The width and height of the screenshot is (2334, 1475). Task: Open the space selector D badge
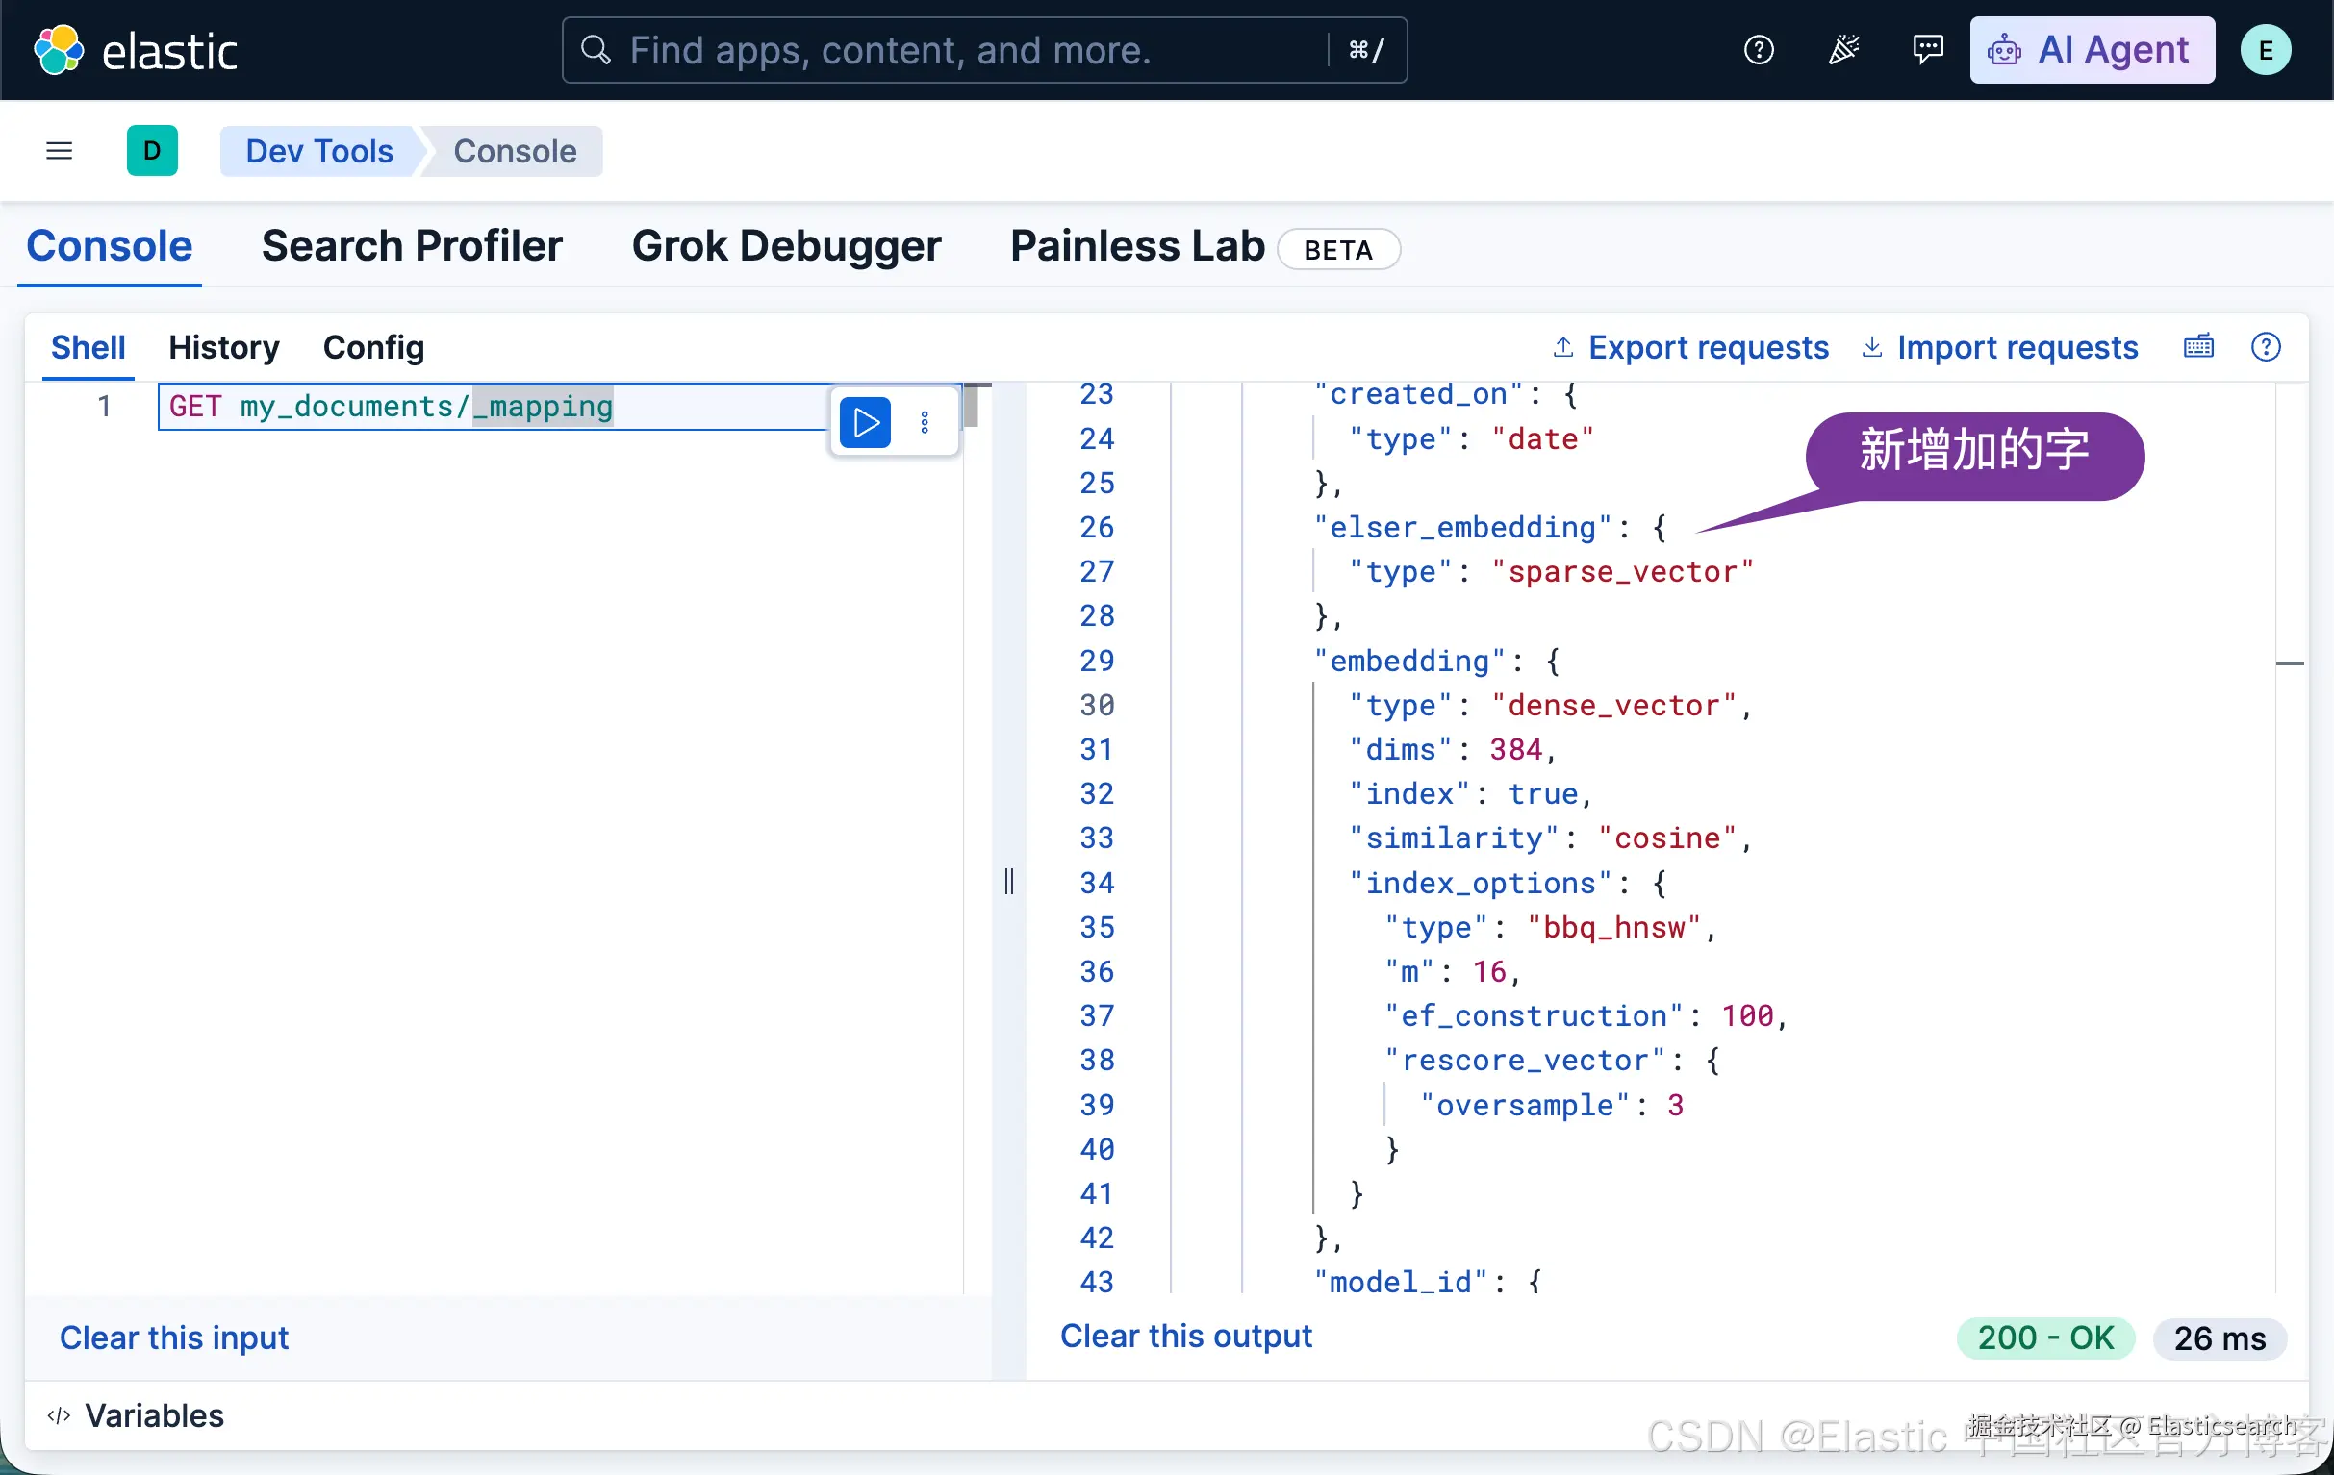[152, 150]
